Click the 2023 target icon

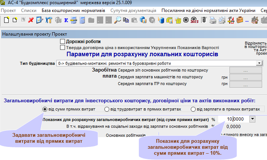click(195, 20)
